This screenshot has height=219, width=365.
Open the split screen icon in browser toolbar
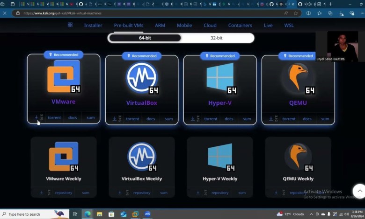click(x=308, y=13)
